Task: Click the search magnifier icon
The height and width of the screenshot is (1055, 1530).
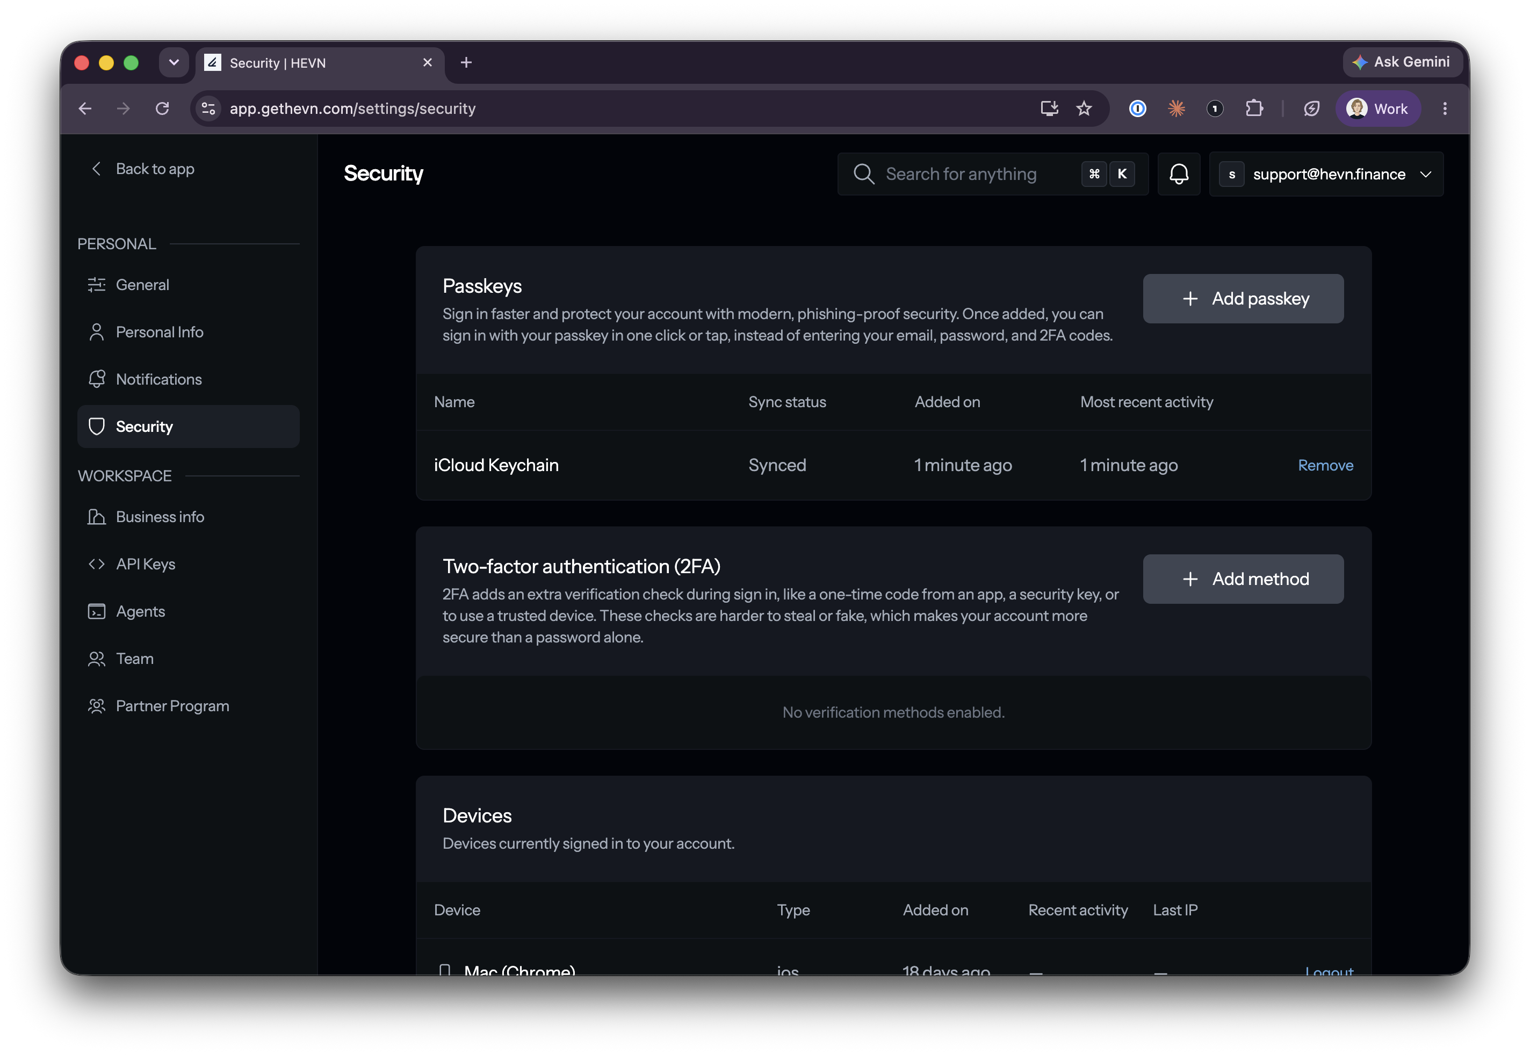Action: coord(863,174)
